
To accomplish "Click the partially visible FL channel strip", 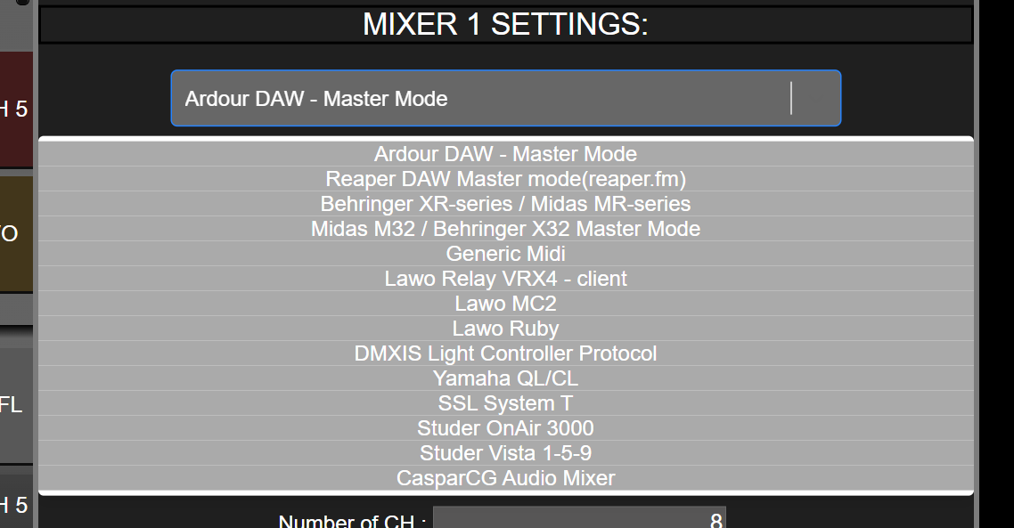I will tap(11, 404).
